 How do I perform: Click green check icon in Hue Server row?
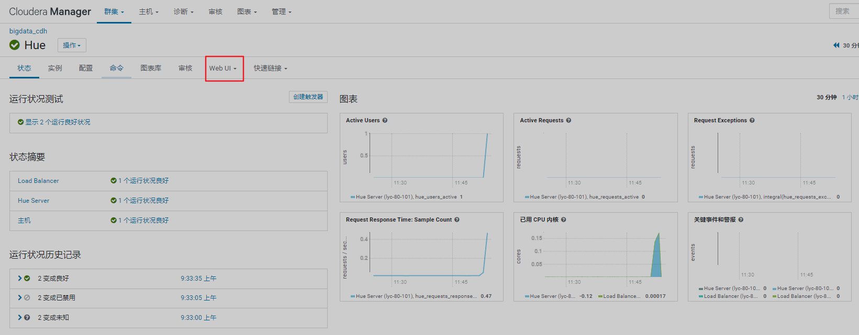click(114, 201)
